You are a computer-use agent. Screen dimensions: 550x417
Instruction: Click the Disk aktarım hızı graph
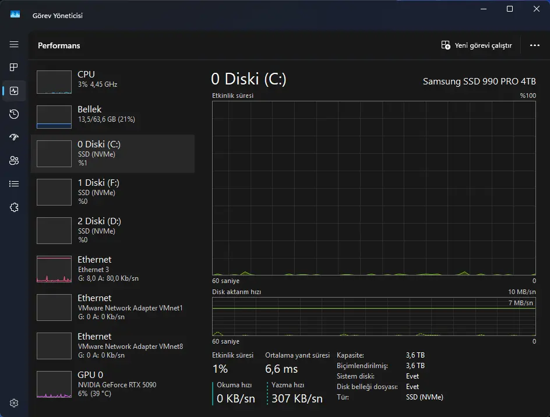click(374, 317)
